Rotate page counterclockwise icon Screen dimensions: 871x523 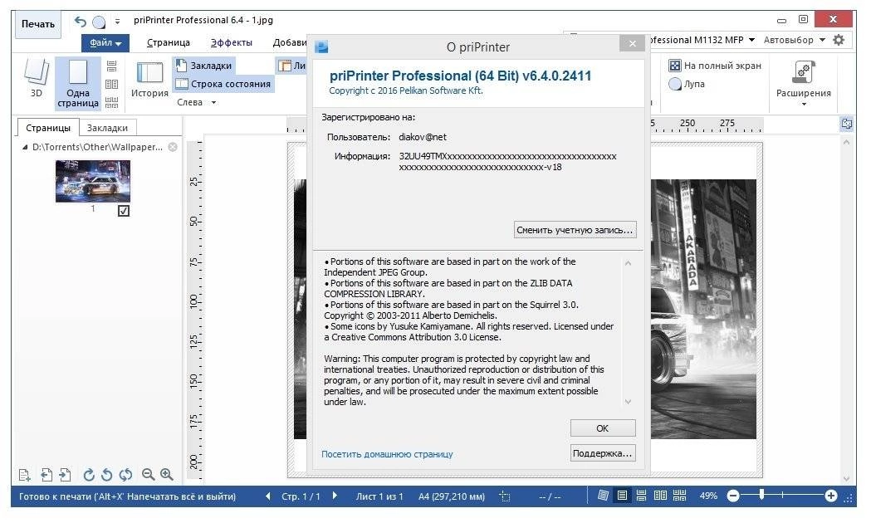[106, 475]
